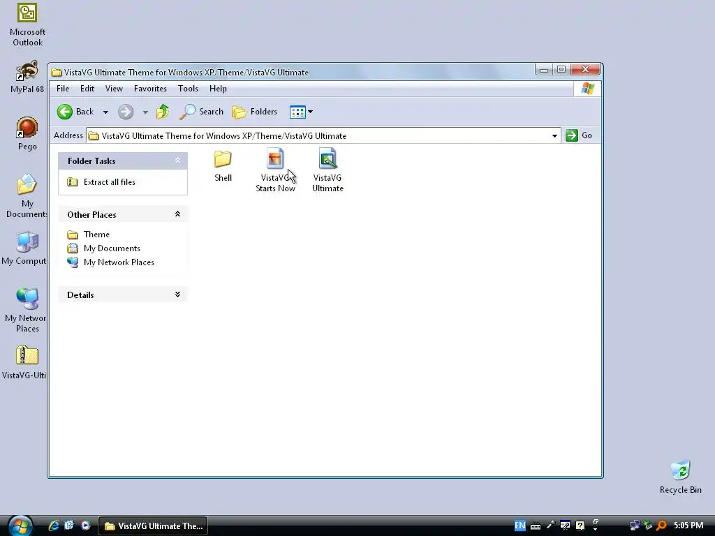
Task: Collapse the Folder Tasks panel
Action: tap(177, 161)
